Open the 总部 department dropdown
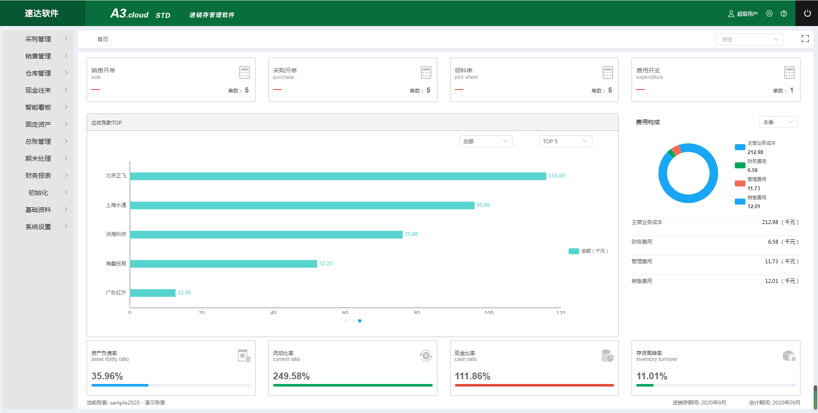Viewport: 818px width, 413px height. click(486, 141)
